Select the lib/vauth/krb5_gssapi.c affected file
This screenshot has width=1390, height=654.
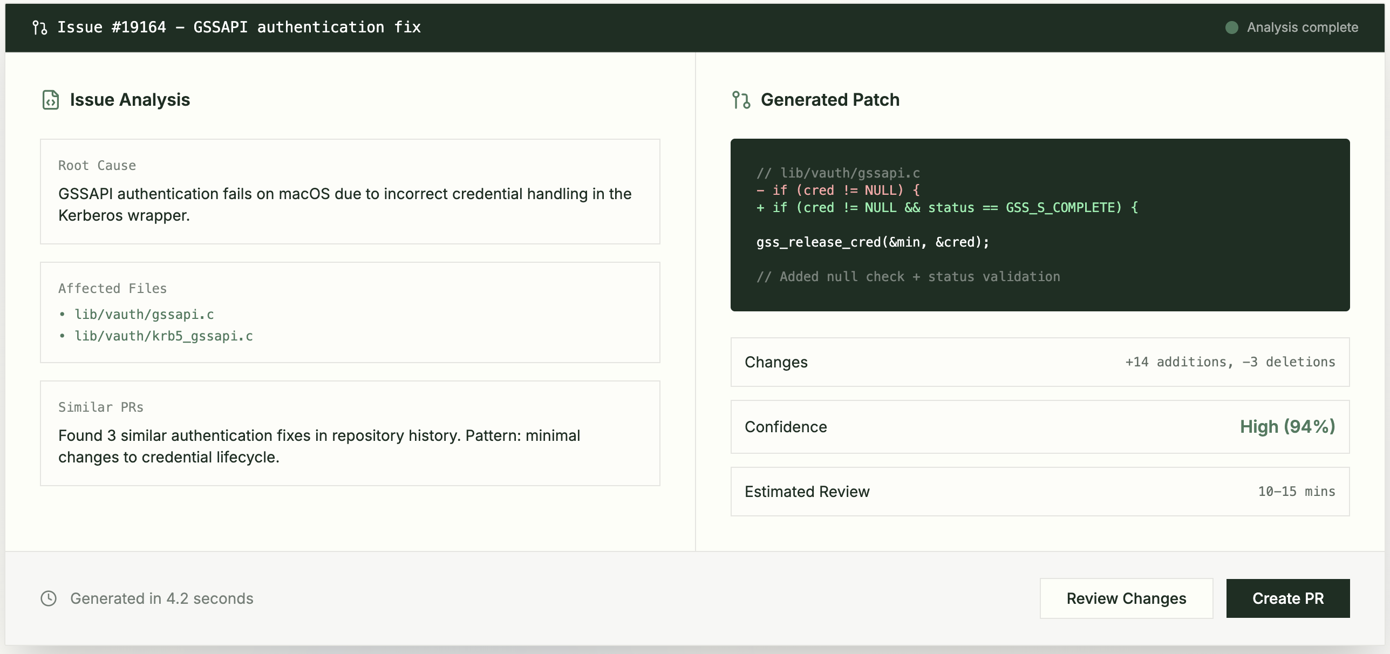[x=163, y=336]
